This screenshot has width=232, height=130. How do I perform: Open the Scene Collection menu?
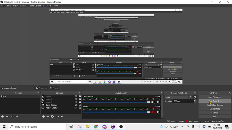pos(36,6)
